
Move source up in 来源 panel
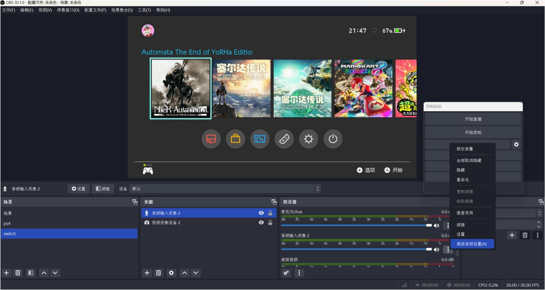(x=184, y=273)
